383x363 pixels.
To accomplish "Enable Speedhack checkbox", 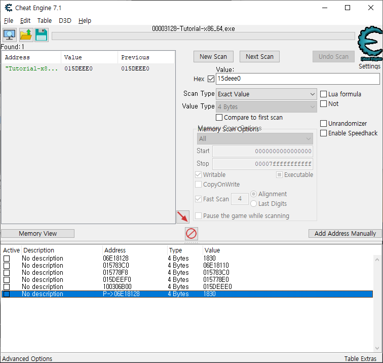I will pos(323,133).
